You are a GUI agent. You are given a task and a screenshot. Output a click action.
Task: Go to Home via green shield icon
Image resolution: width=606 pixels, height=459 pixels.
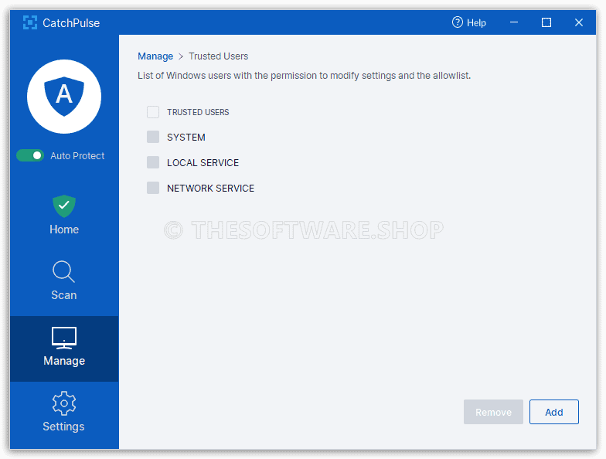[x=64, y=206]
